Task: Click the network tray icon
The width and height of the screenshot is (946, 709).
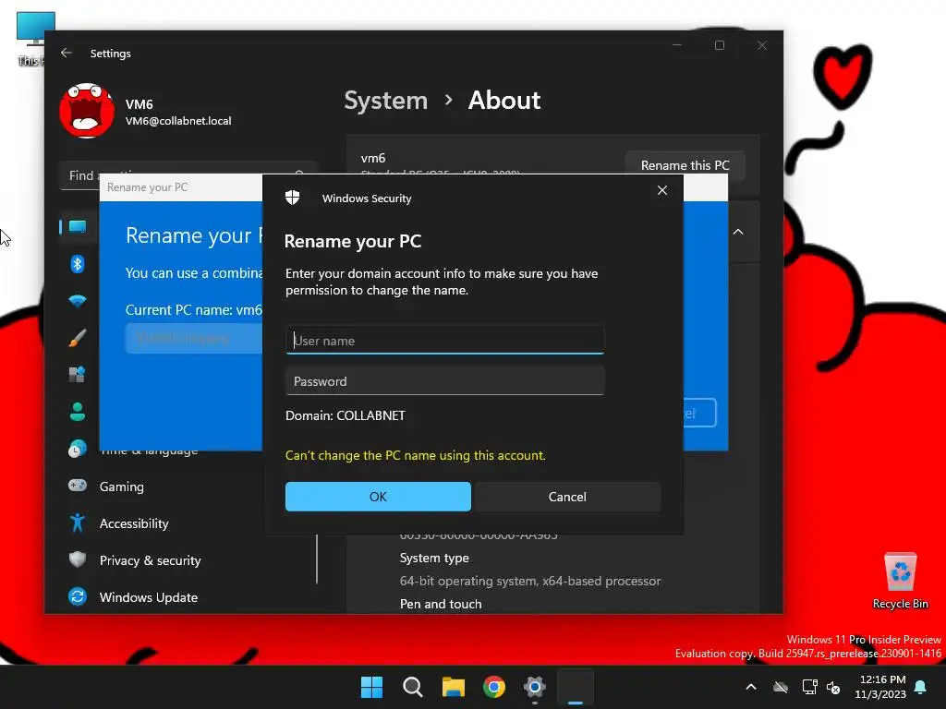Action: pyautogui.click(x=809, y=687)
